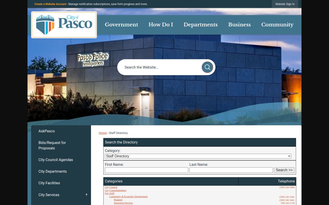Click the search magnifier icon button

[x=207, y=67]
